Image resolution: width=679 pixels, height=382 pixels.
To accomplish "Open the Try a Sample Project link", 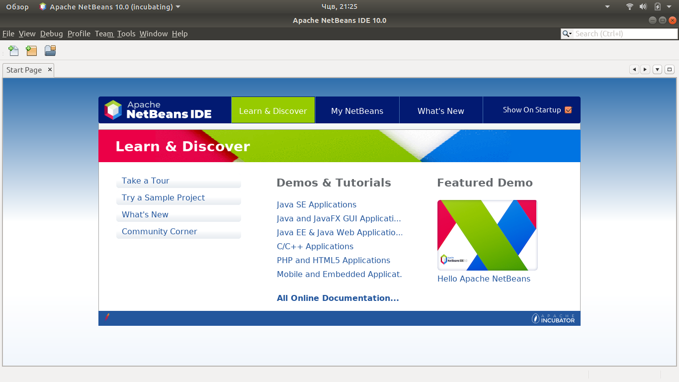I will [x=163, y=197].
